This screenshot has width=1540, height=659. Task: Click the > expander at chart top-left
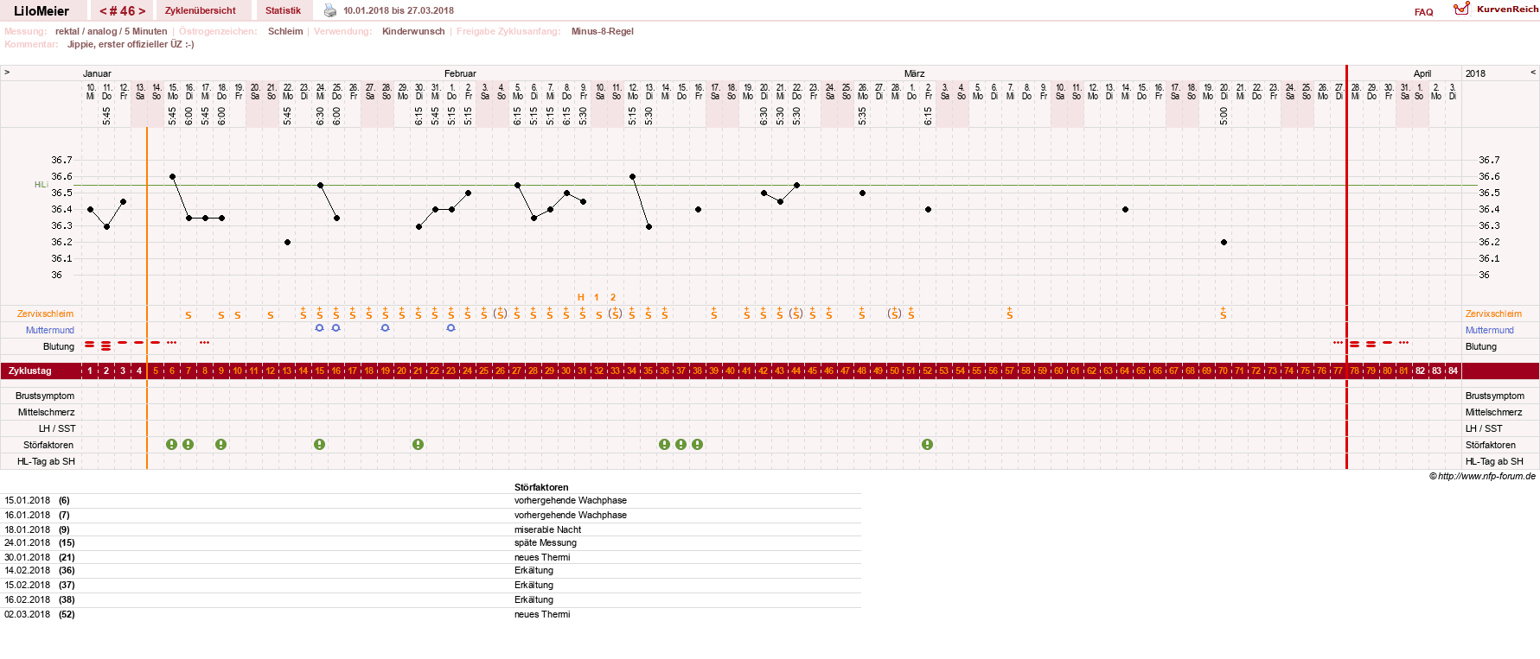7,73
